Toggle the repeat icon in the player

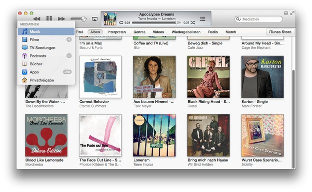pos(121,23)
